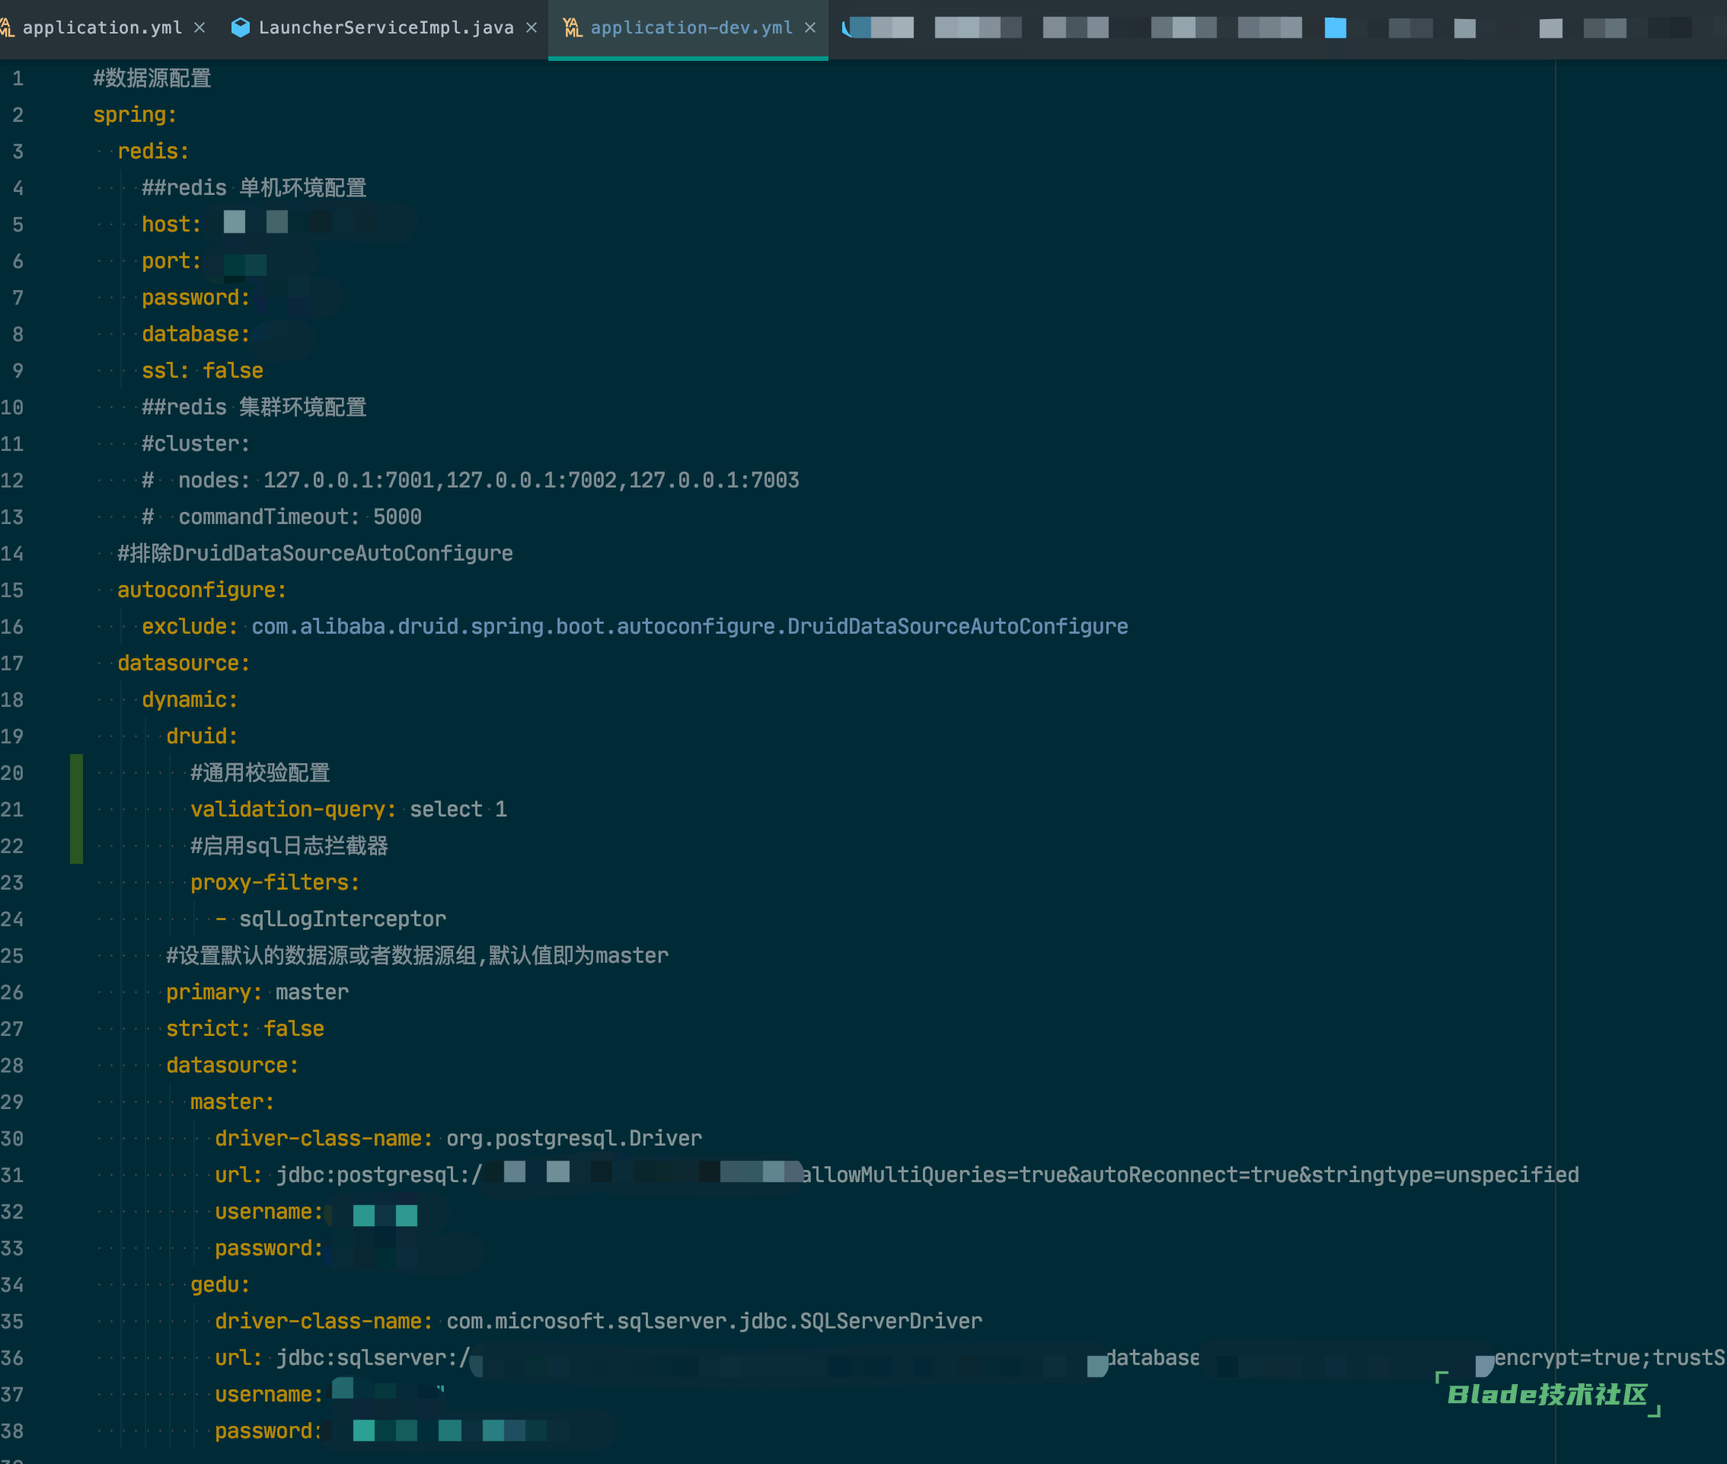Screen dimensions: 1727x1464
Task: Click the 'master:' key
Action: click(x=232, y=1101)
